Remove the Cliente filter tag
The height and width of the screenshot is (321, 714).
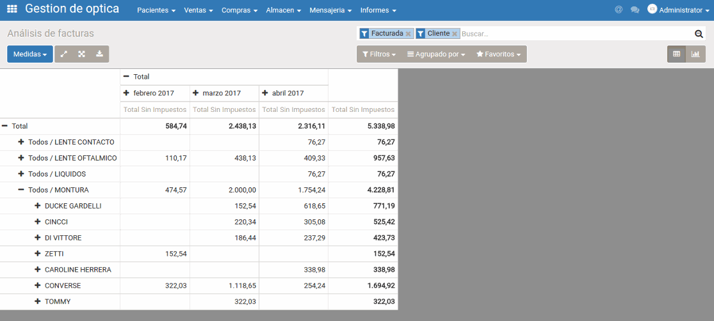pos(455,34)
